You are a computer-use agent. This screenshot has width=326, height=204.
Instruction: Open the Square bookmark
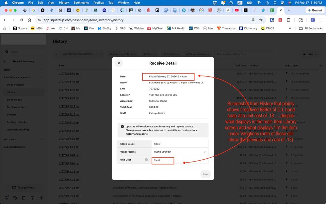[20, 28]
